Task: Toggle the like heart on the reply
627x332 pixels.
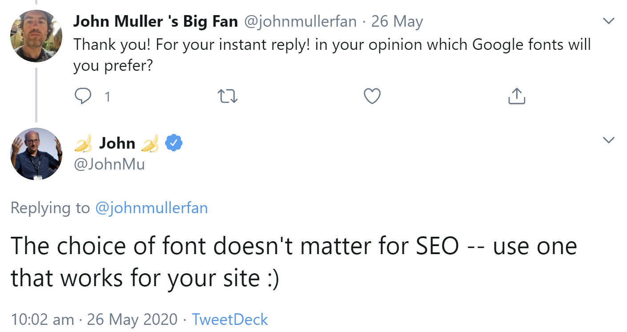Action: [x=372, y=96]
